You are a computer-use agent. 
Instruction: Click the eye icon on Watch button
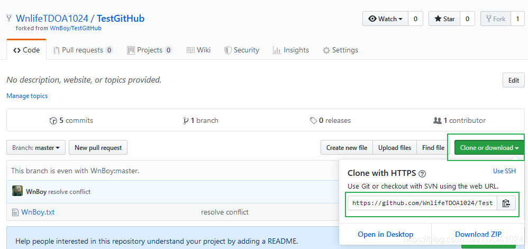[372, 19]
